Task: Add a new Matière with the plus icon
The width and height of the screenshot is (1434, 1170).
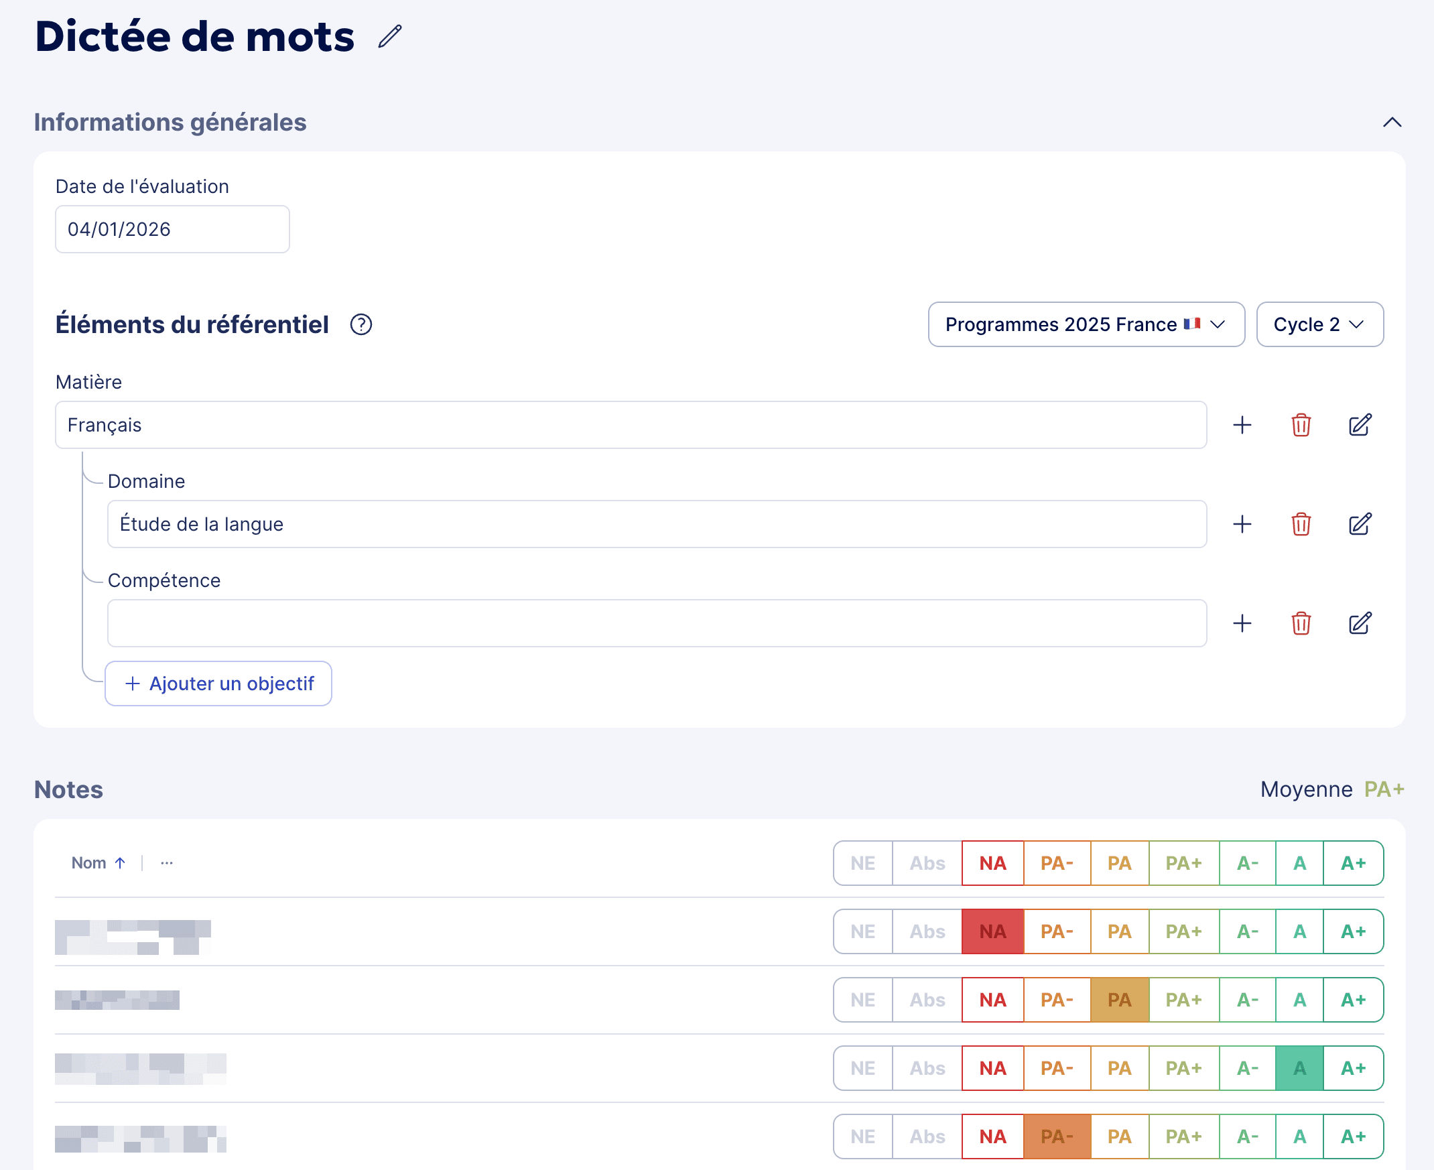Action: (1242, 426)
